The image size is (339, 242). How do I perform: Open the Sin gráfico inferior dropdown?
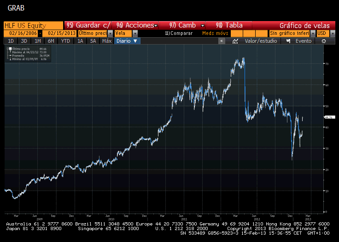pos(313,34)
